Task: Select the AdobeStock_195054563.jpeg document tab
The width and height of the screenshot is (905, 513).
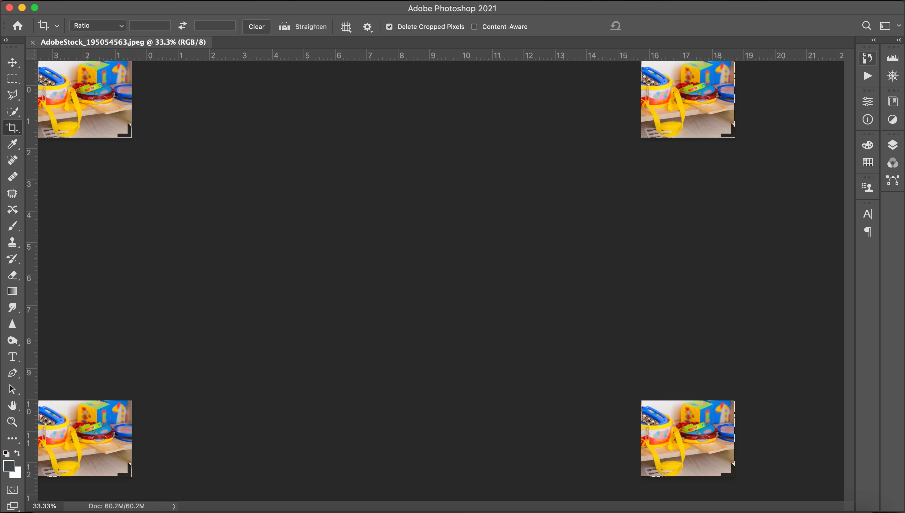Action: (x=123, y=42)
